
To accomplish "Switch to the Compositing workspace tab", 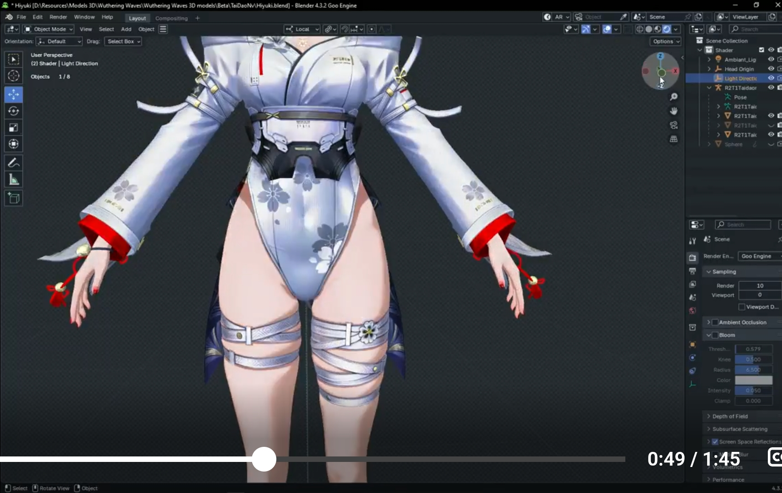I will pyautogui.click(x=171, y=18).
